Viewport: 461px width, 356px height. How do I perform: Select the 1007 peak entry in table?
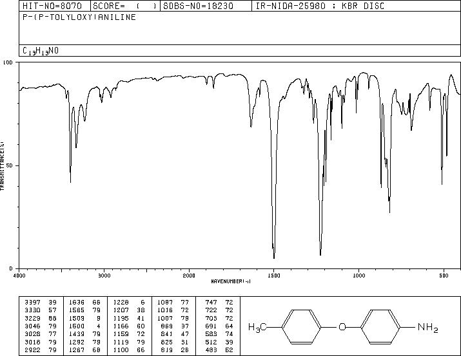pos(173,318)
